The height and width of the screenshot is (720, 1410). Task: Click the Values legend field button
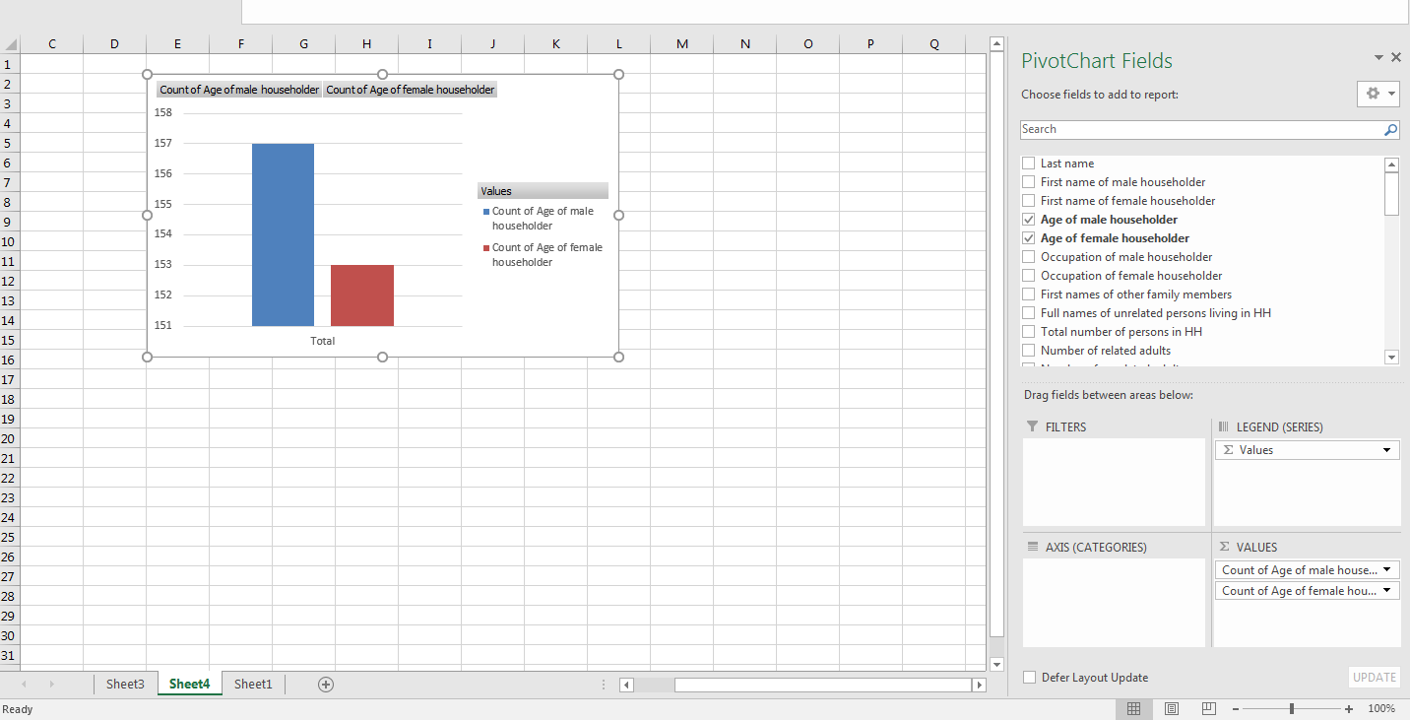(543, 191)
